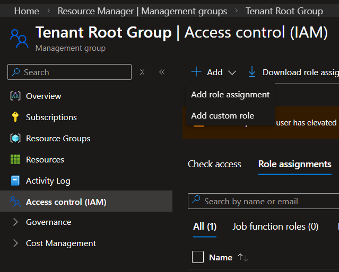
Task: Clear sidebar search with the X icon
Action: (142, 72)
